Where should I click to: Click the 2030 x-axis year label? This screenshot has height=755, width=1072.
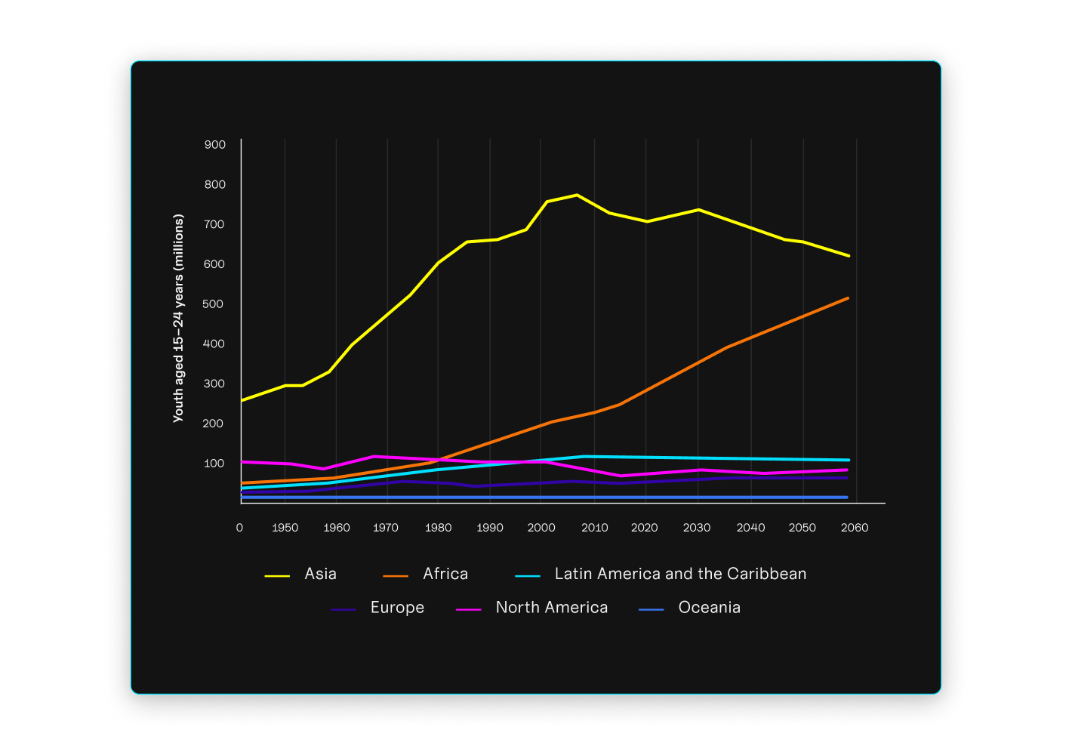tap(697, 528)
